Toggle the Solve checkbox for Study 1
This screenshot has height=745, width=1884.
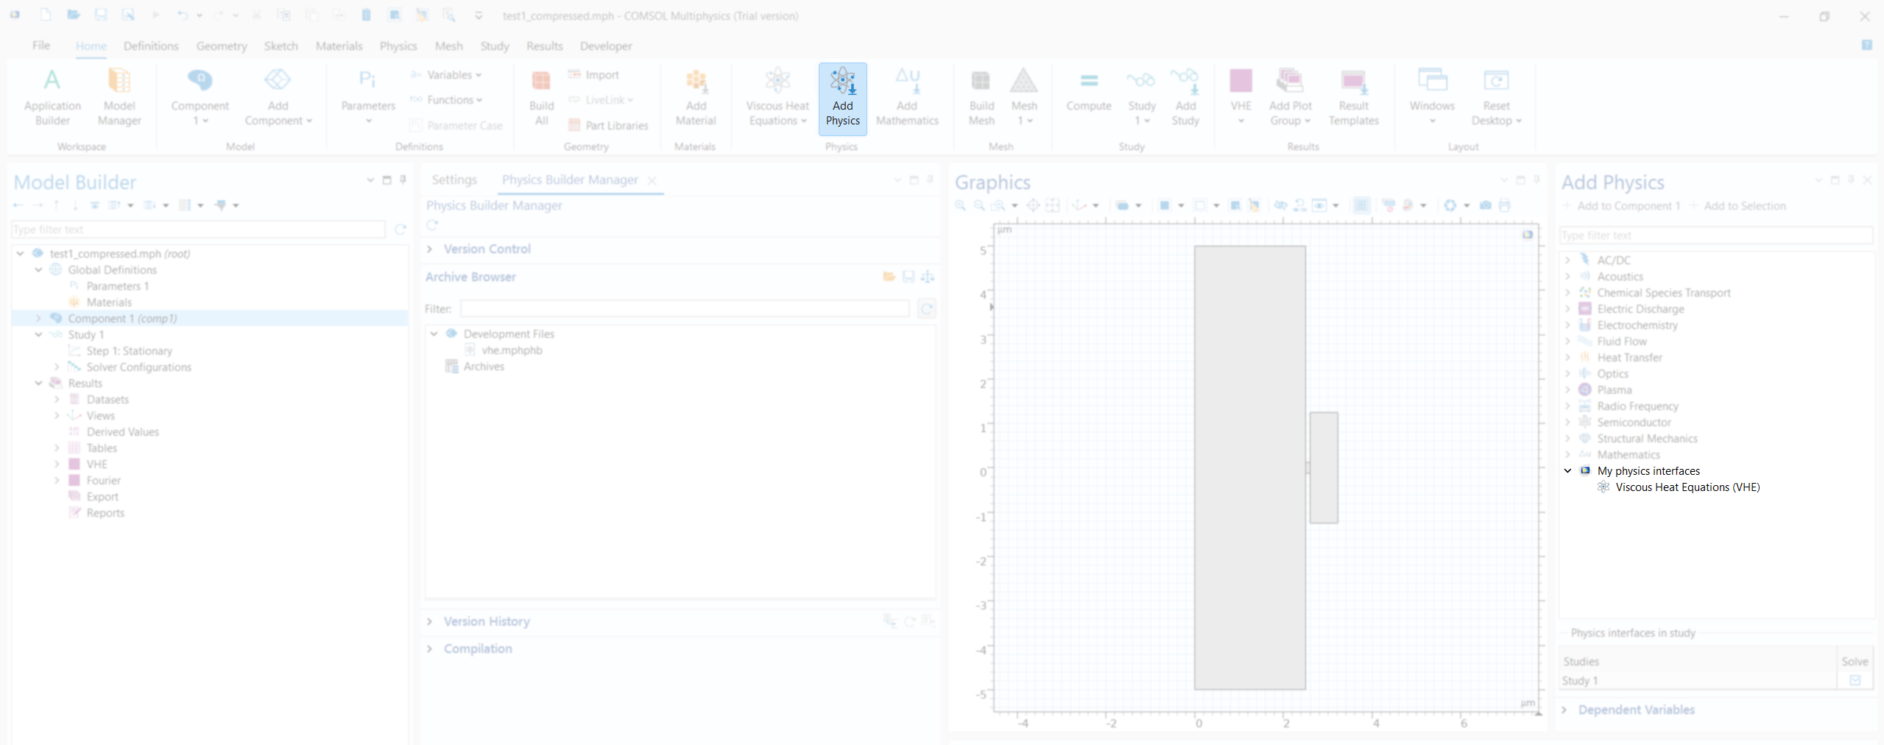(1855, 680)
